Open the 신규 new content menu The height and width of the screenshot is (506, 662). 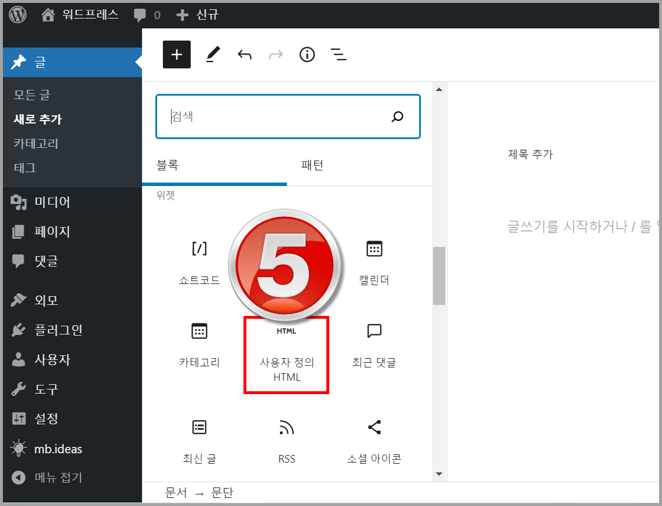197,14
